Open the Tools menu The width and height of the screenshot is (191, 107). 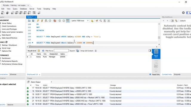[x=39, y=9]
